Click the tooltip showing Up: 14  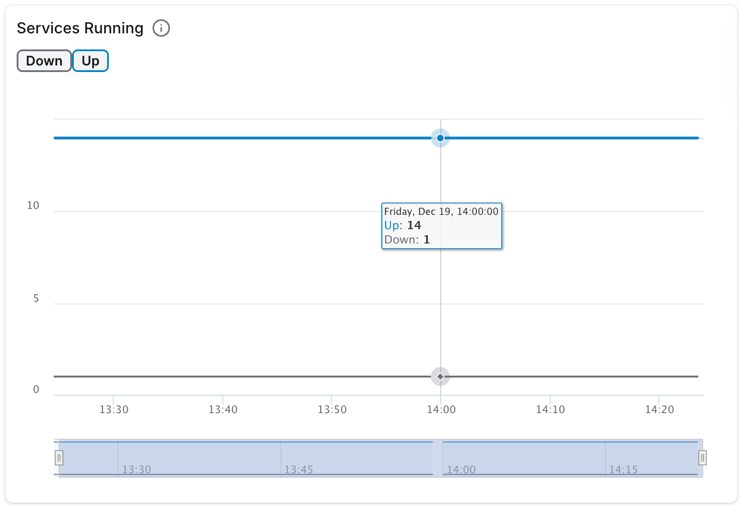tap(441, 226)
